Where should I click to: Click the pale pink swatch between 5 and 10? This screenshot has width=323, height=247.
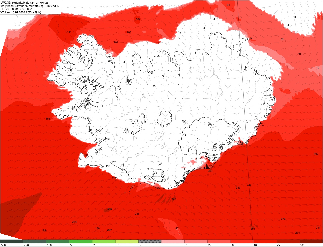click(x=173, y=241)
